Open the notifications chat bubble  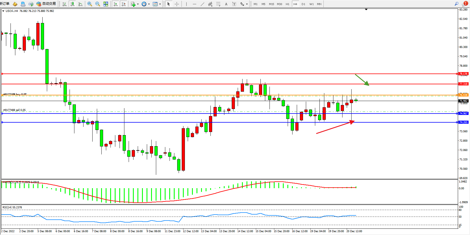tap(465, 4)
